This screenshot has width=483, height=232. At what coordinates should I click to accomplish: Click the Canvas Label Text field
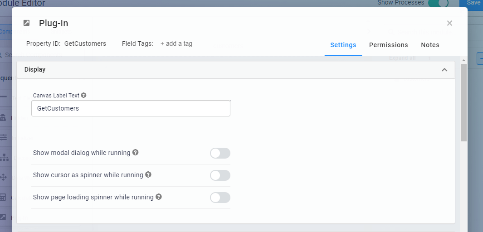click(131, 108)
